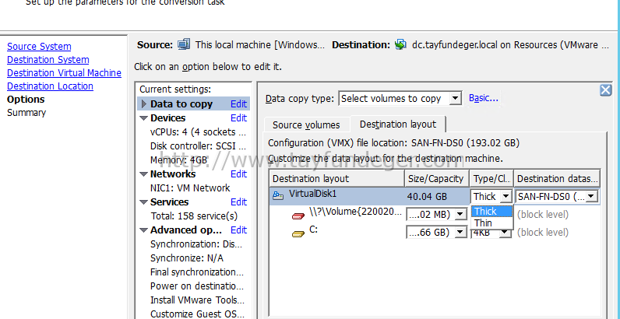Click the Basic... link
Screen dimensions: 620x319
click(484, 98)
